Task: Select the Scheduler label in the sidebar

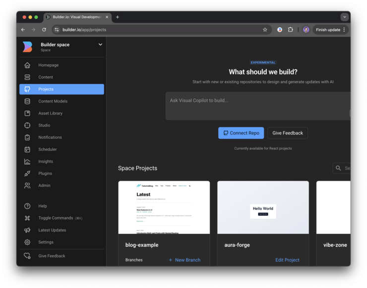Action: (x=48, y=149)
